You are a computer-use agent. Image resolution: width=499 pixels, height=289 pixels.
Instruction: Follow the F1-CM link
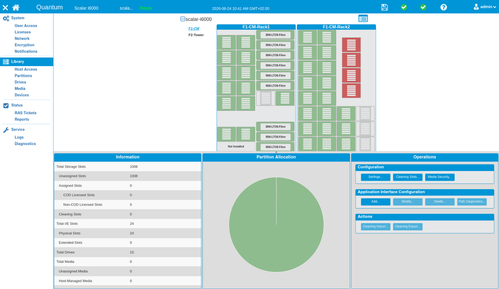pos(194,29)
